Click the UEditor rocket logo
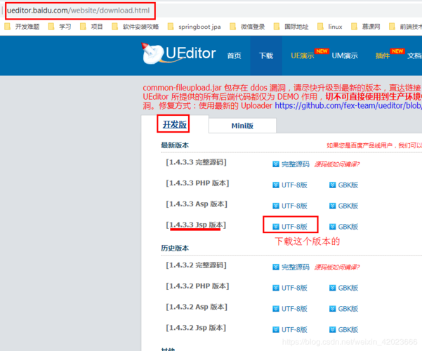The height and width of the screenshot is (351, 422). [x=178, y=53]
